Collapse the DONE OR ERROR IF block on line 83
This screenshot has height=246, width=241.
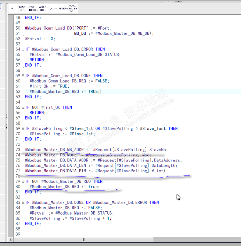coord(23,203)
